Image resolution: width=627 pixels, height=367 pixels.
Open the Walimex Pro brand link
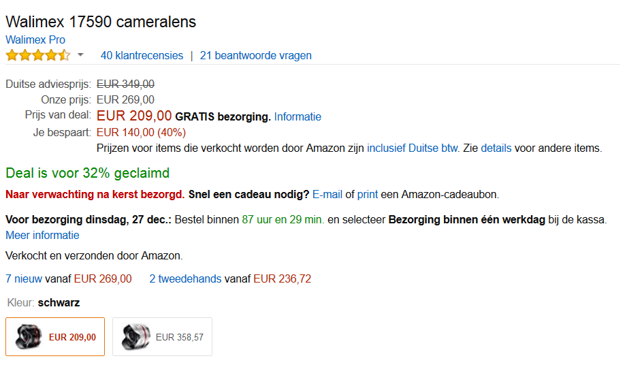(x=35, y=39)
